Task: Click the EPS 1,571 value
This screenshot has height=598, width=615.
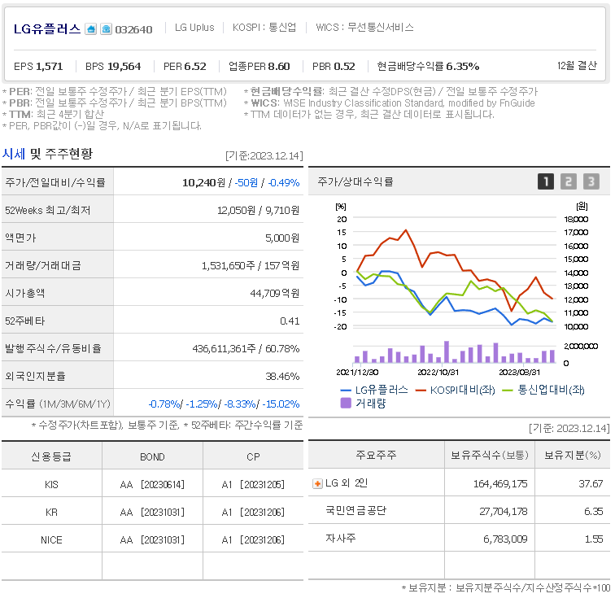Action: [38, 67]
